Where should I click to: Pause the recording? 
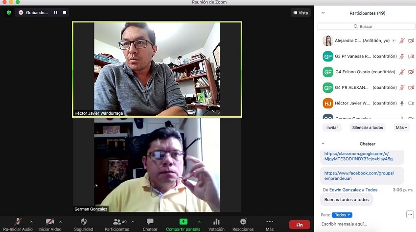(56, 12)
